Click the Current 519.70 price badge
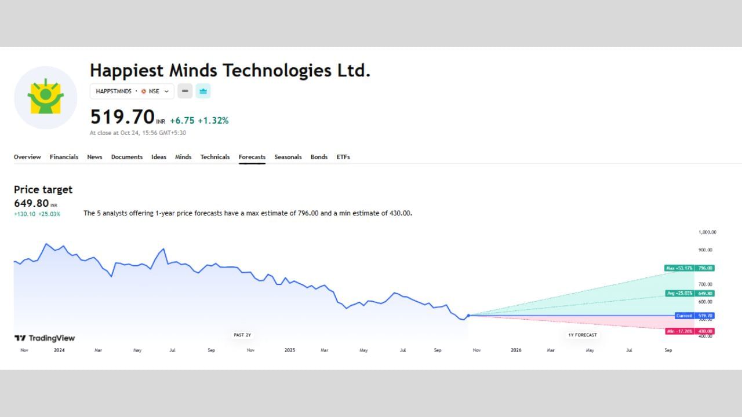This screenshot has height=417, width=742. point(695,316)
